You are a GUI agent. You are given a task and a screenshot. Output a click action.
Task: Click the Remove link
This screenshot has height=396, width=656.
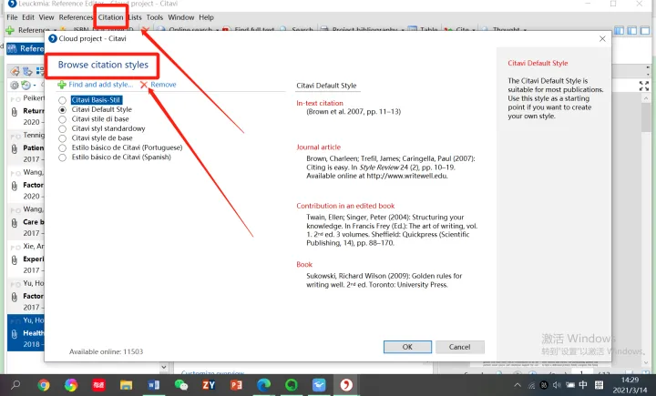[163, 85]
